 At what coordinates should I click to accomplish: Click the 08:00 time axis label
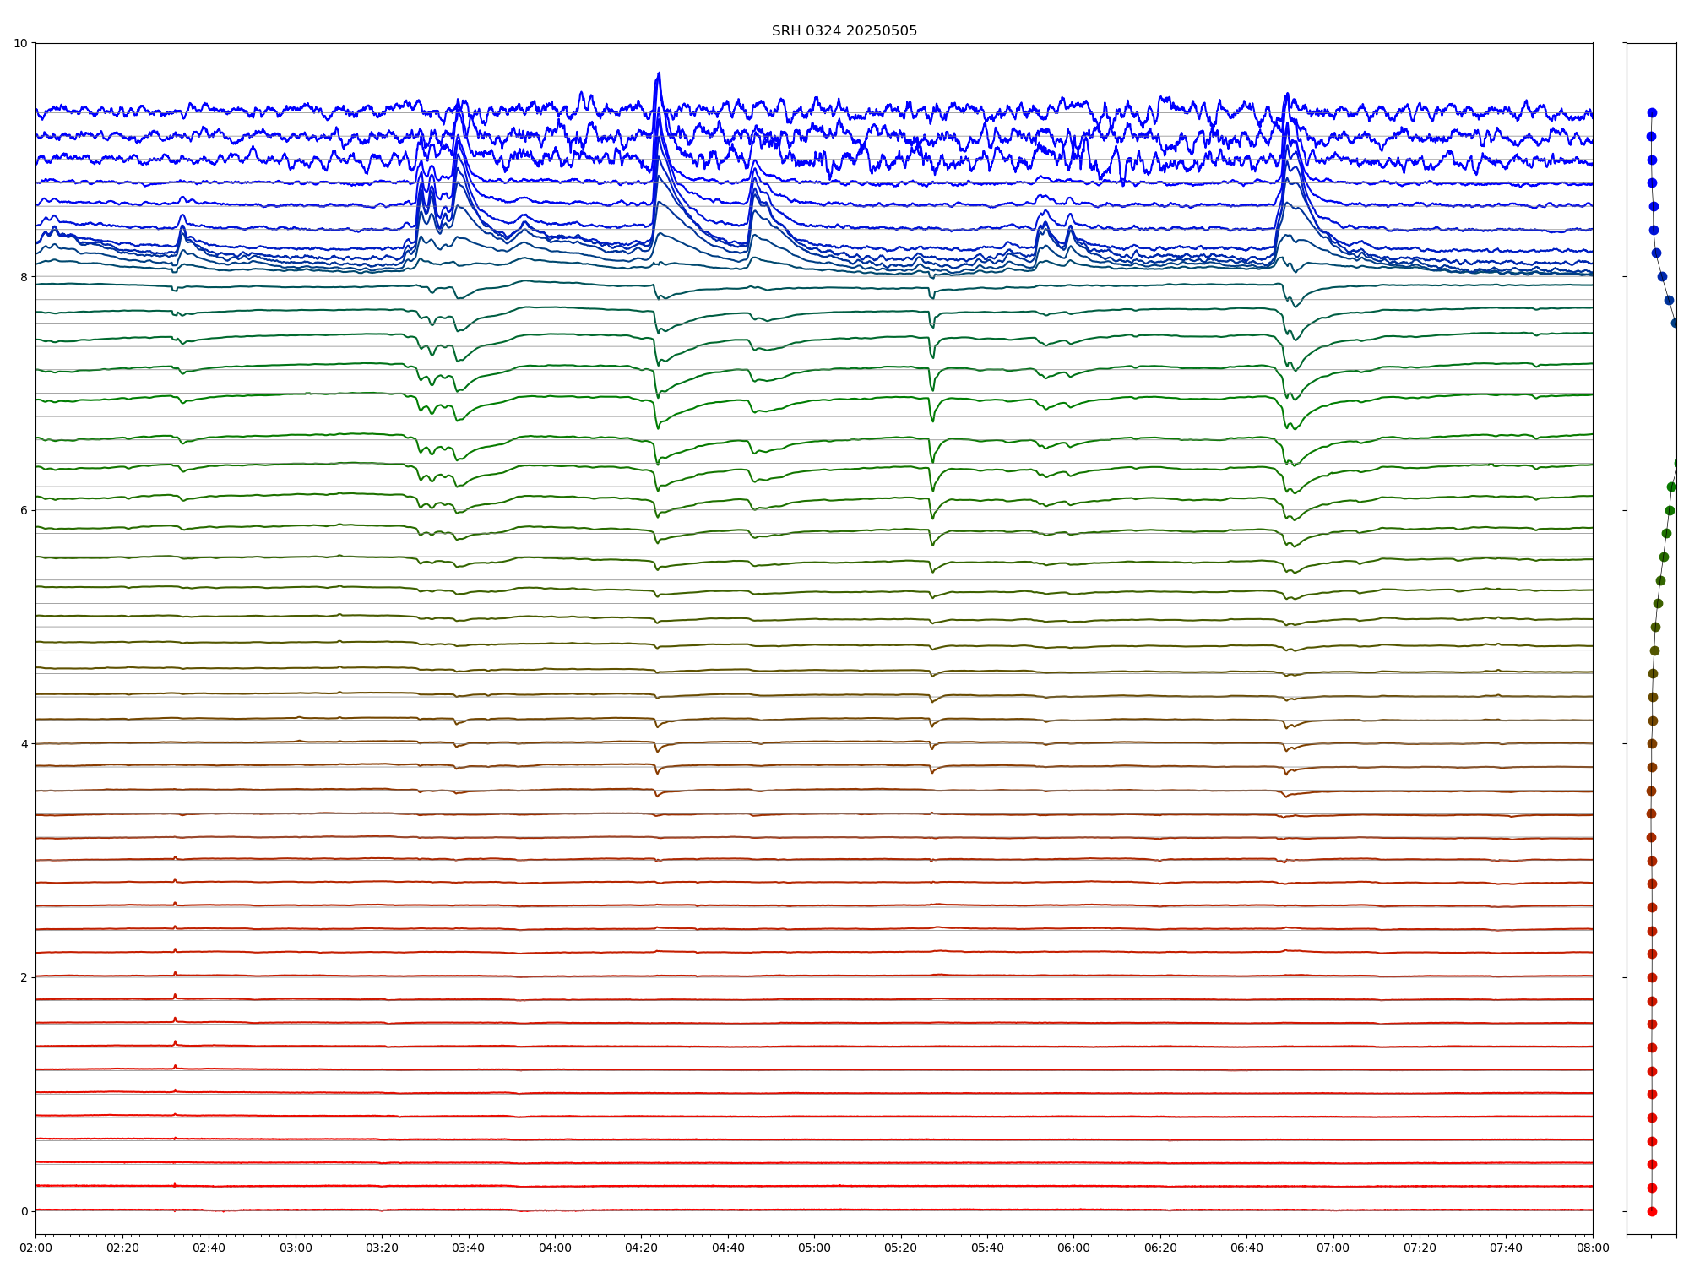point(1593,1248)
